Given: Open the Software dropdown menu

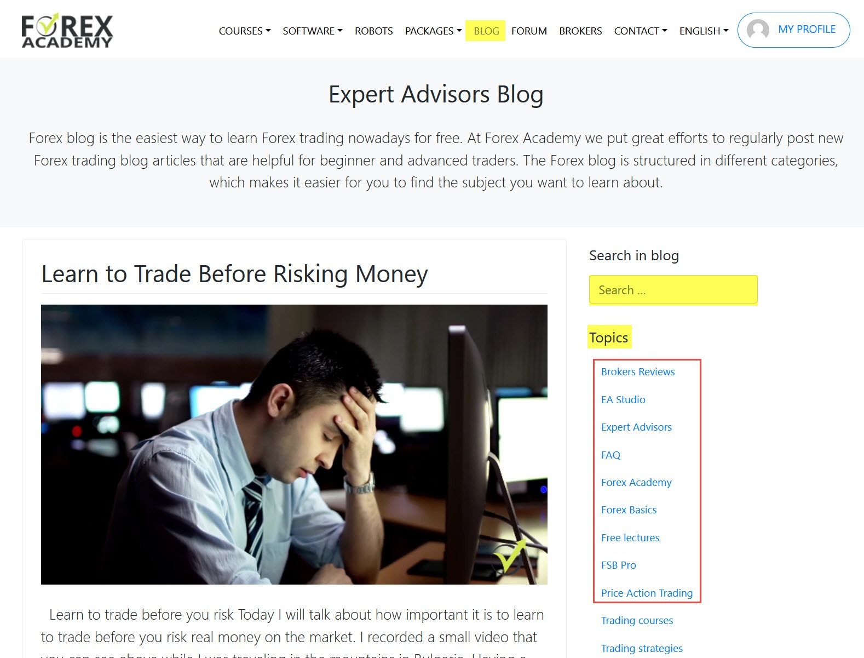Looking at the screenshot, I should tap(313, 31).
